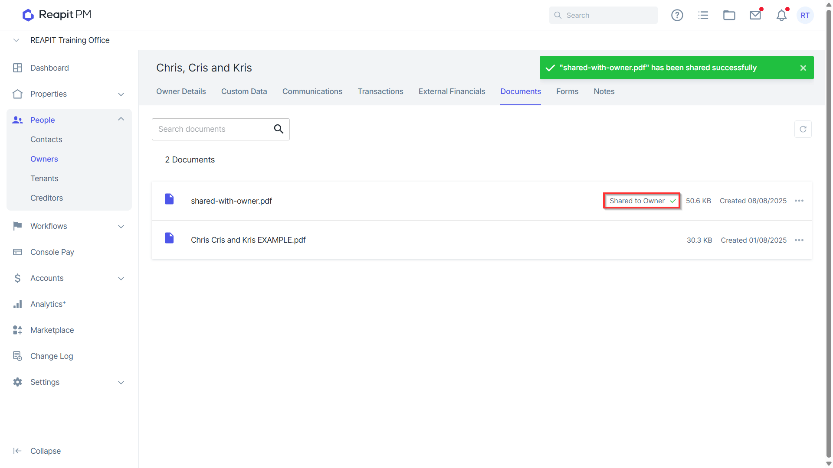Dismiss the shared successfully notification
833x468 pixels.
coord(803,68)
